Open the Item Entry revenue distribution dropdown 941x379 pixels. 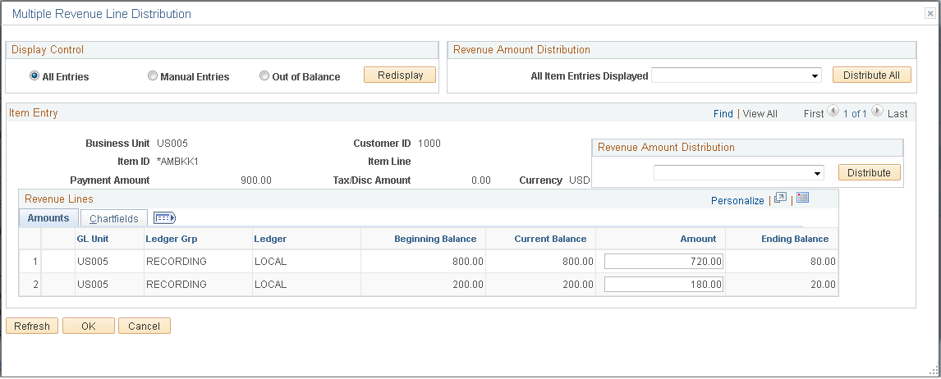point(739,173)
